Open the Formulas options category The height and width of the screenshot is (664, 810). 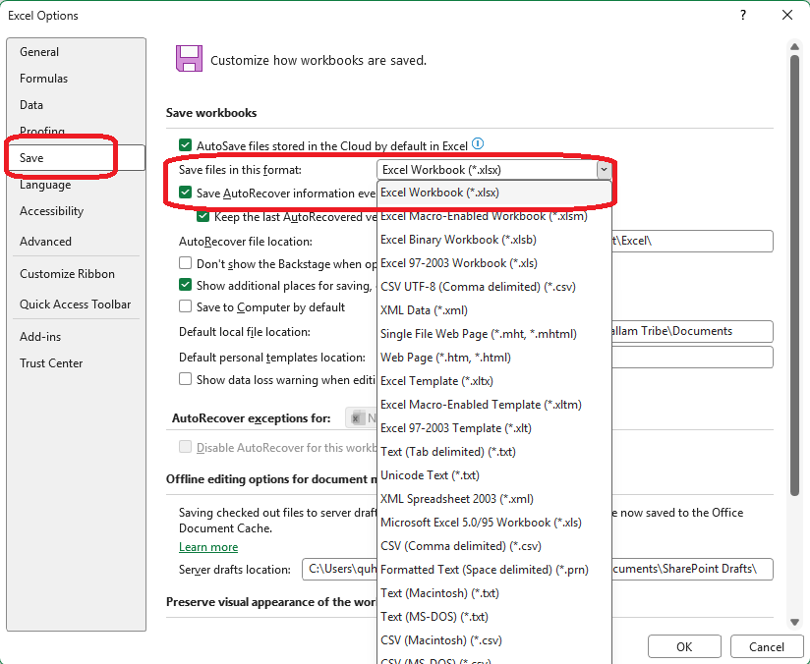click(x=76, y=79)
